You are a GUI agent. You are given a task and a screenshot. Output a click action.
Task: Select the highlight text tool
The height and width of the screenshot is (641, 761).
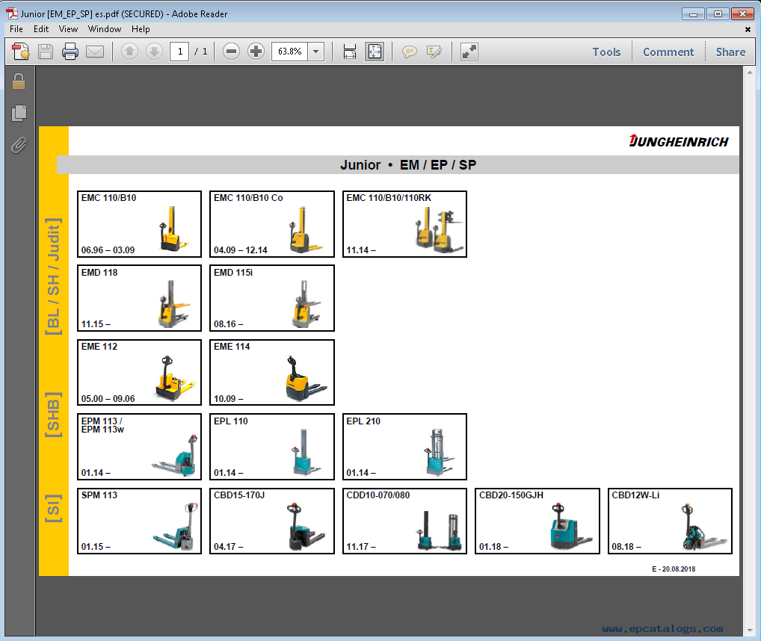click(x=434, y=52)
